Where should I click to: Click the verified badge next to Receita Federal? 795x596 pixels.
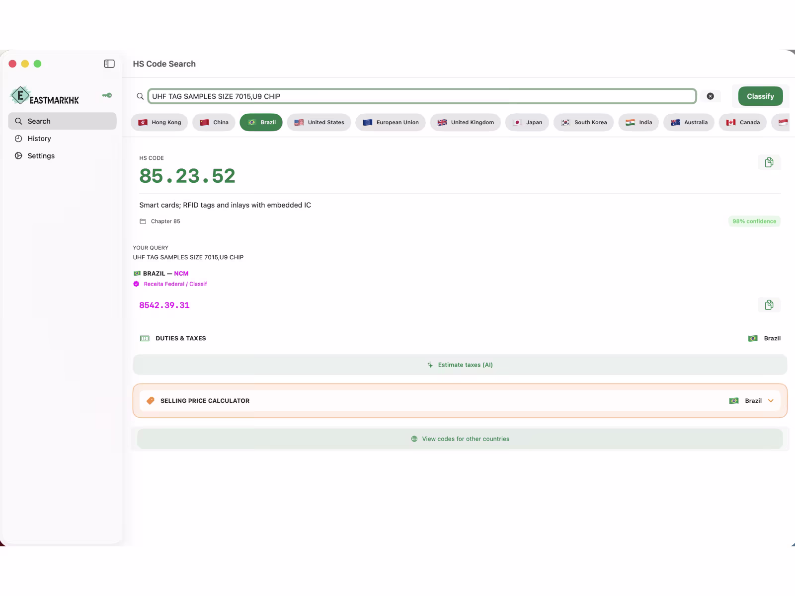[136, 284]
